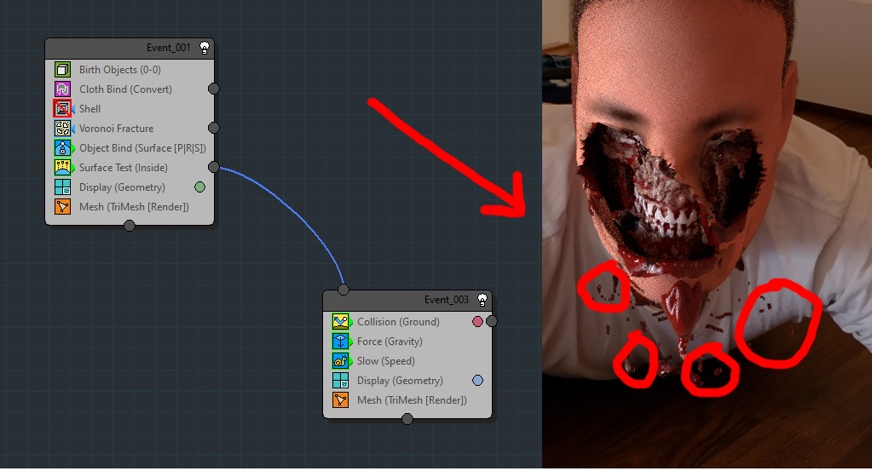Click the Cloth Bind operator icon
872x471 pixels.
62,89
